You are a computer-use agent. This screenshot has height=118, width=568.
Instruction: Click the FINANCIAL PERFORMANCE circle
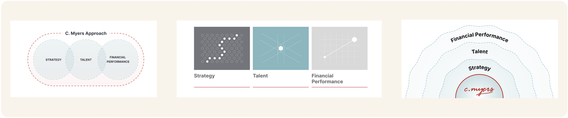click(x=118, y=60)
